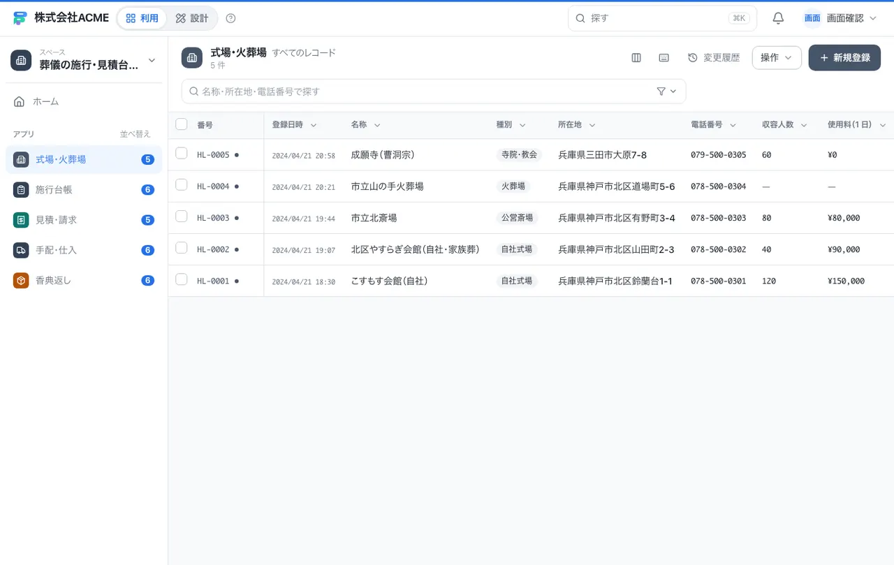Click the global 探す search box
Image resolution: width=894 pixels, height=565 pixels.
pos(662,18)
